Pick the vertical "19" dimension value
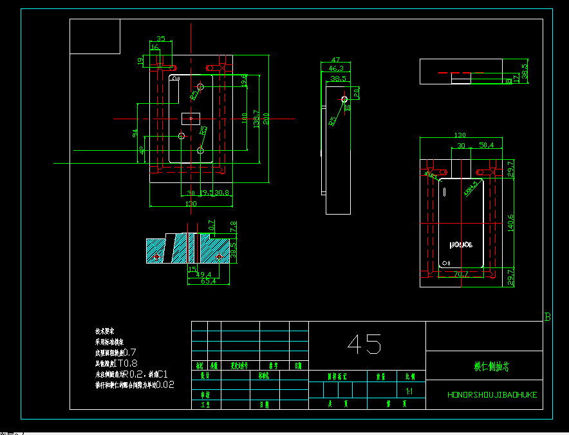 click(140, 61)
